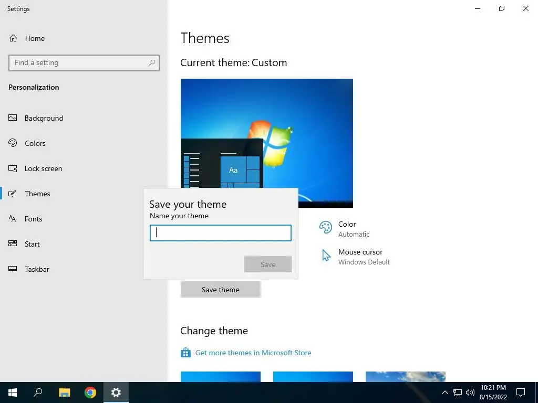Click the Save button in the dialog
Viewport: 538px width, 403px height.
267,264
